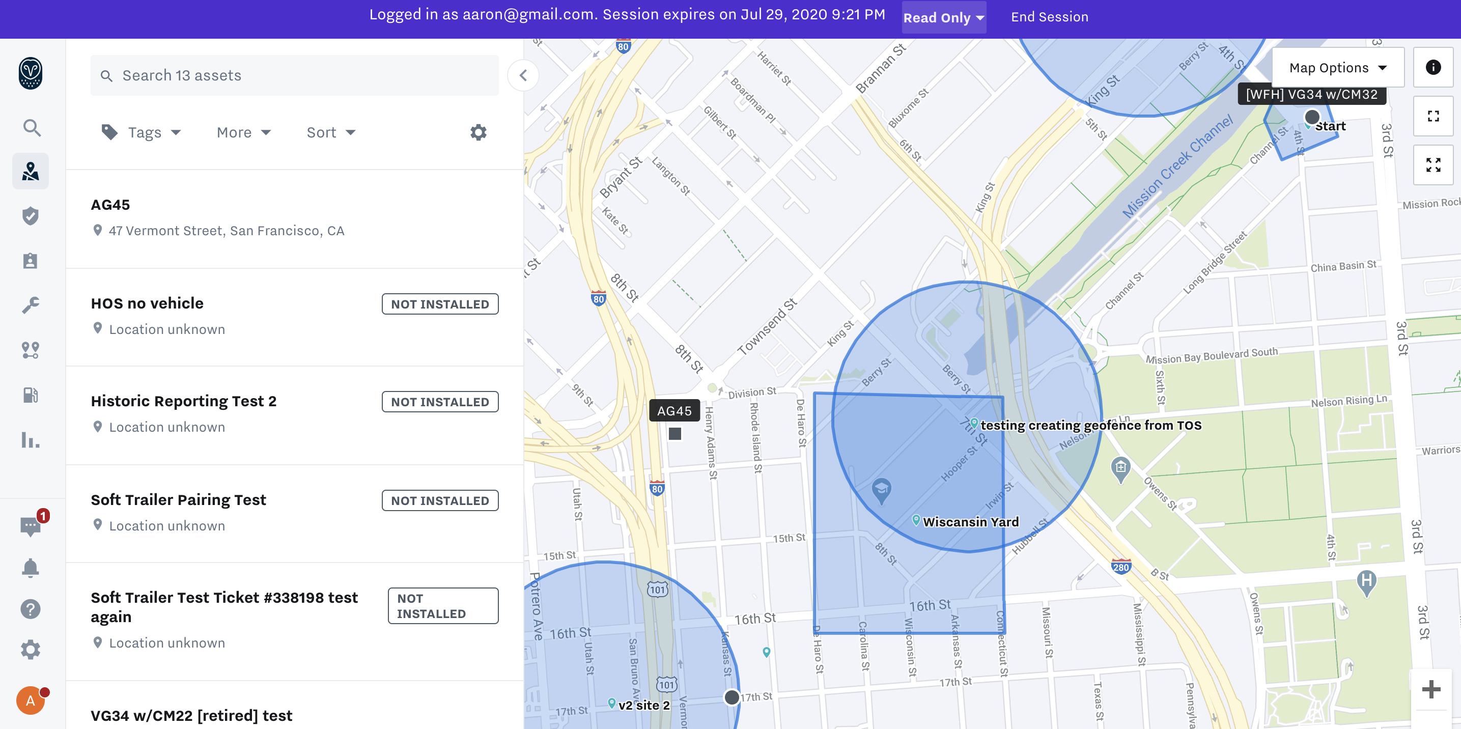Toggle fullscreen map view
The height and width of the screenshot is (729, 1461).
(x=1432, y=165)
